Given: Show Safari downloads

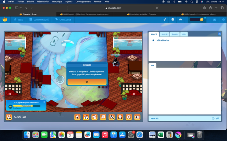Looking at the screenshot, I should (204, 8).
